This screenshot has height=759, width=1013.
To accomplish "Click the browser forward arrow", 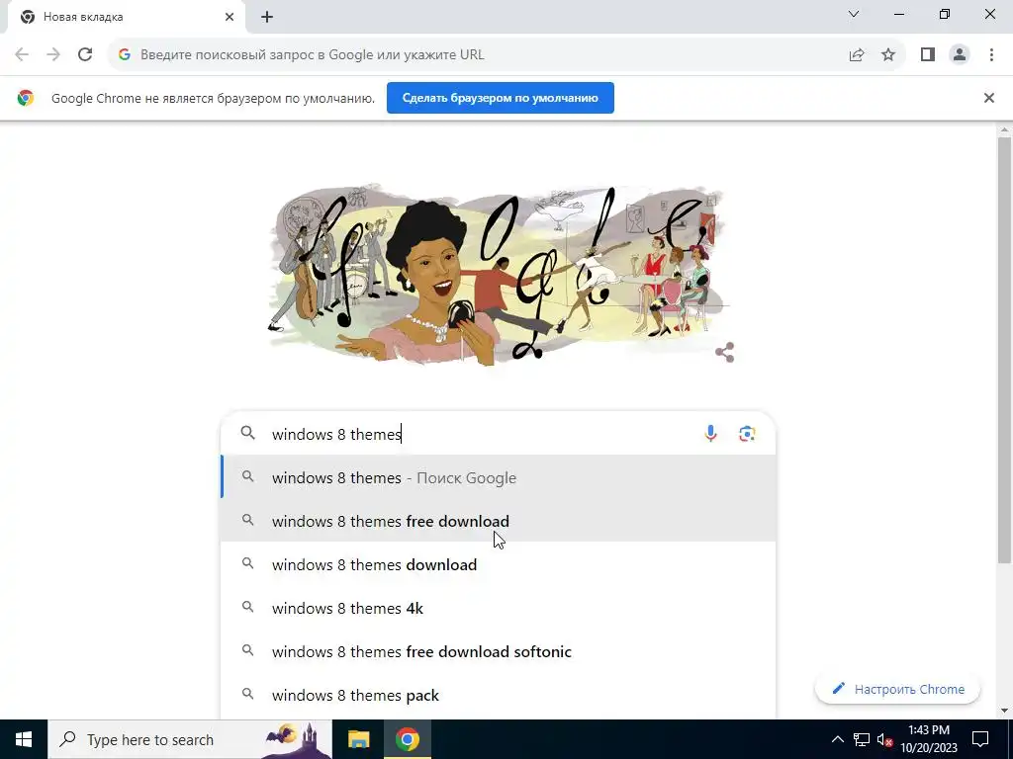I will click(53, 55).
